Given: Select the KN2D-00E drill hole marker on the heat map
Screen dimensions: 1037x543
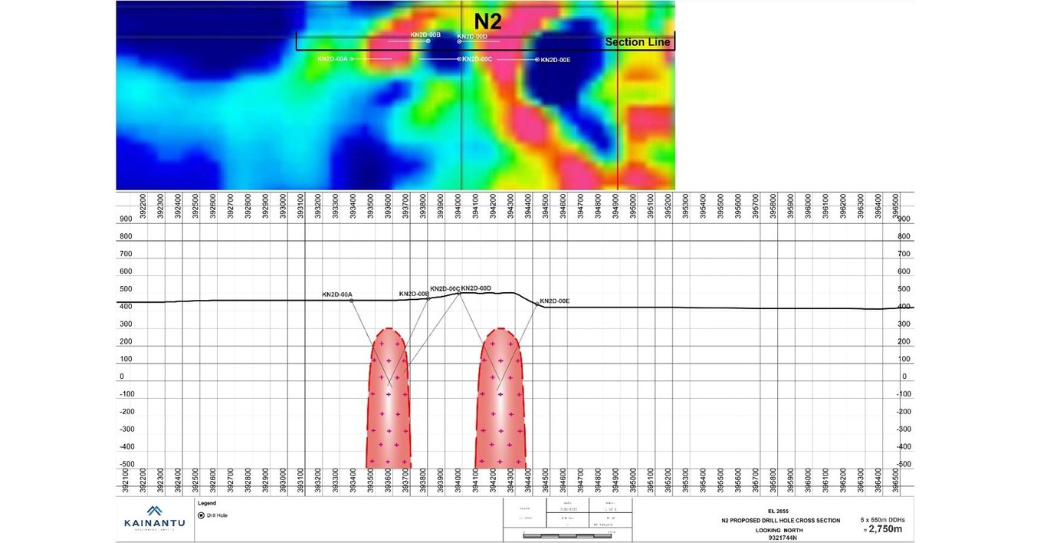Looking at the screenshot, I should point(536,59).
